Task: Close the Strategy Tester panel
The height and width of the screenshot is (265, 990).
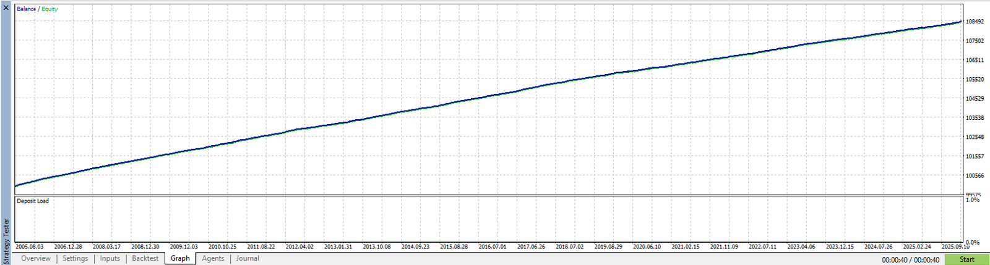Action: click(6, 8)
